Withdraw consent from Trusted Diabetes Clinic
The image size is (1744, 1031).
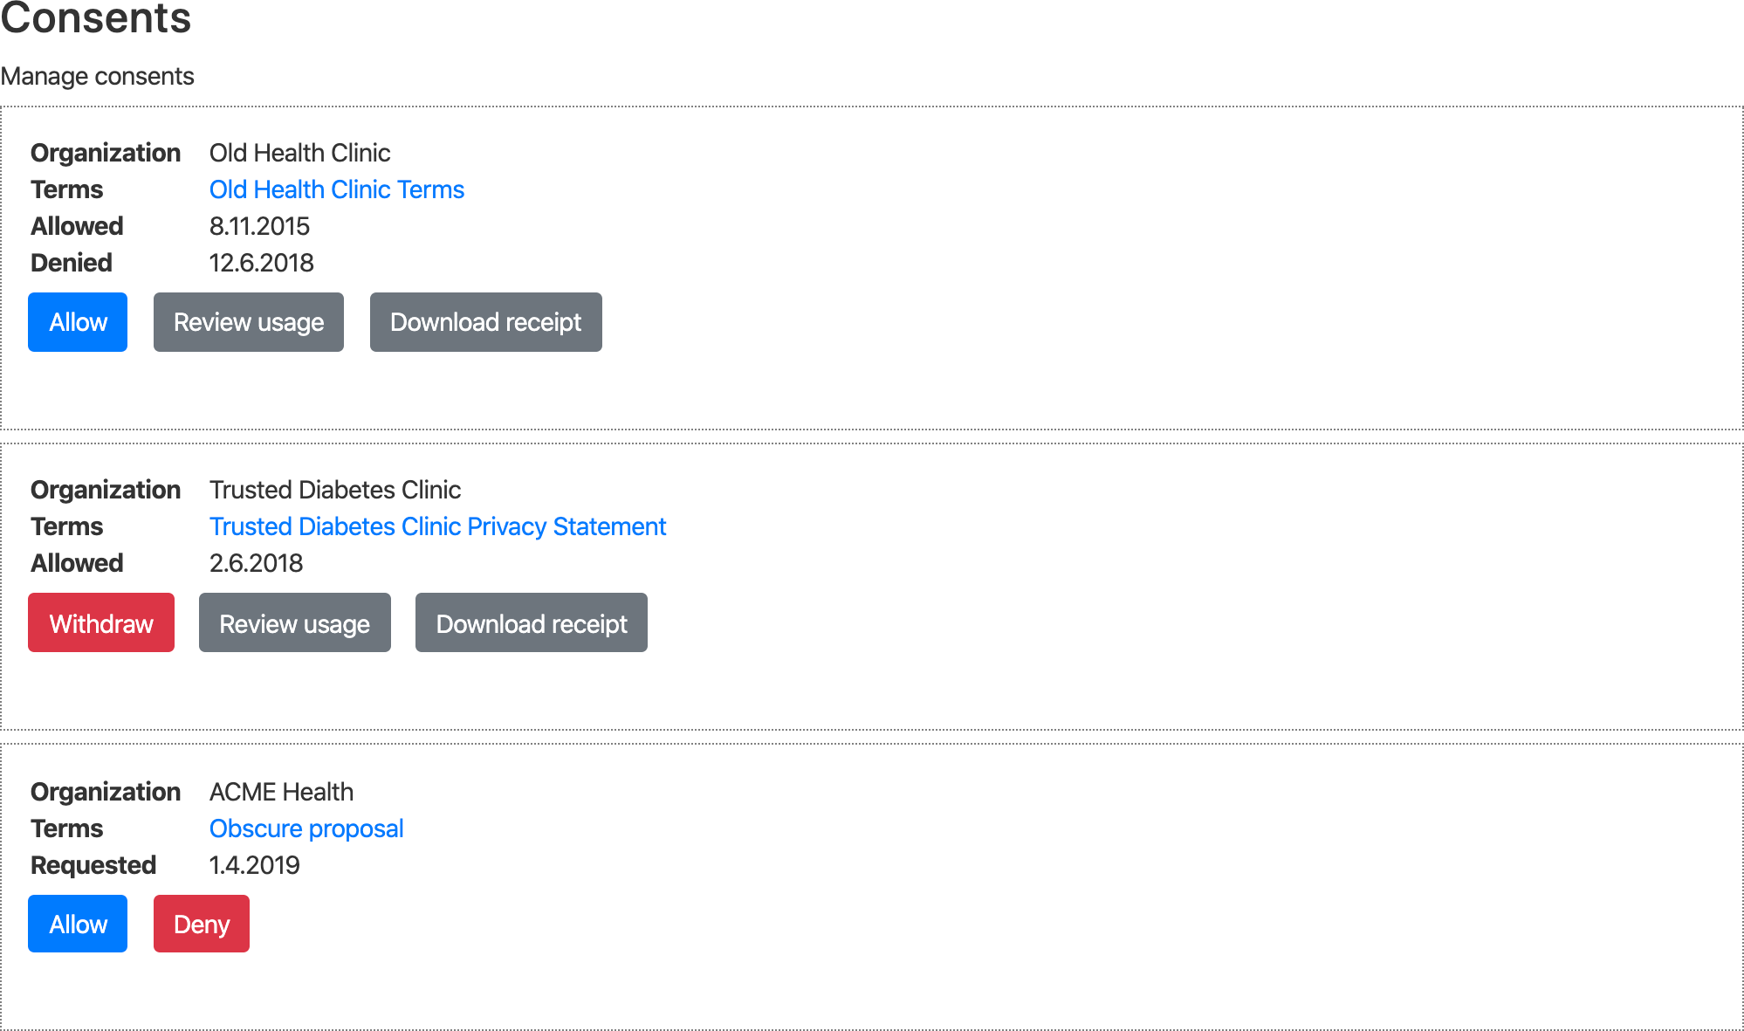[x=101, y=622]
